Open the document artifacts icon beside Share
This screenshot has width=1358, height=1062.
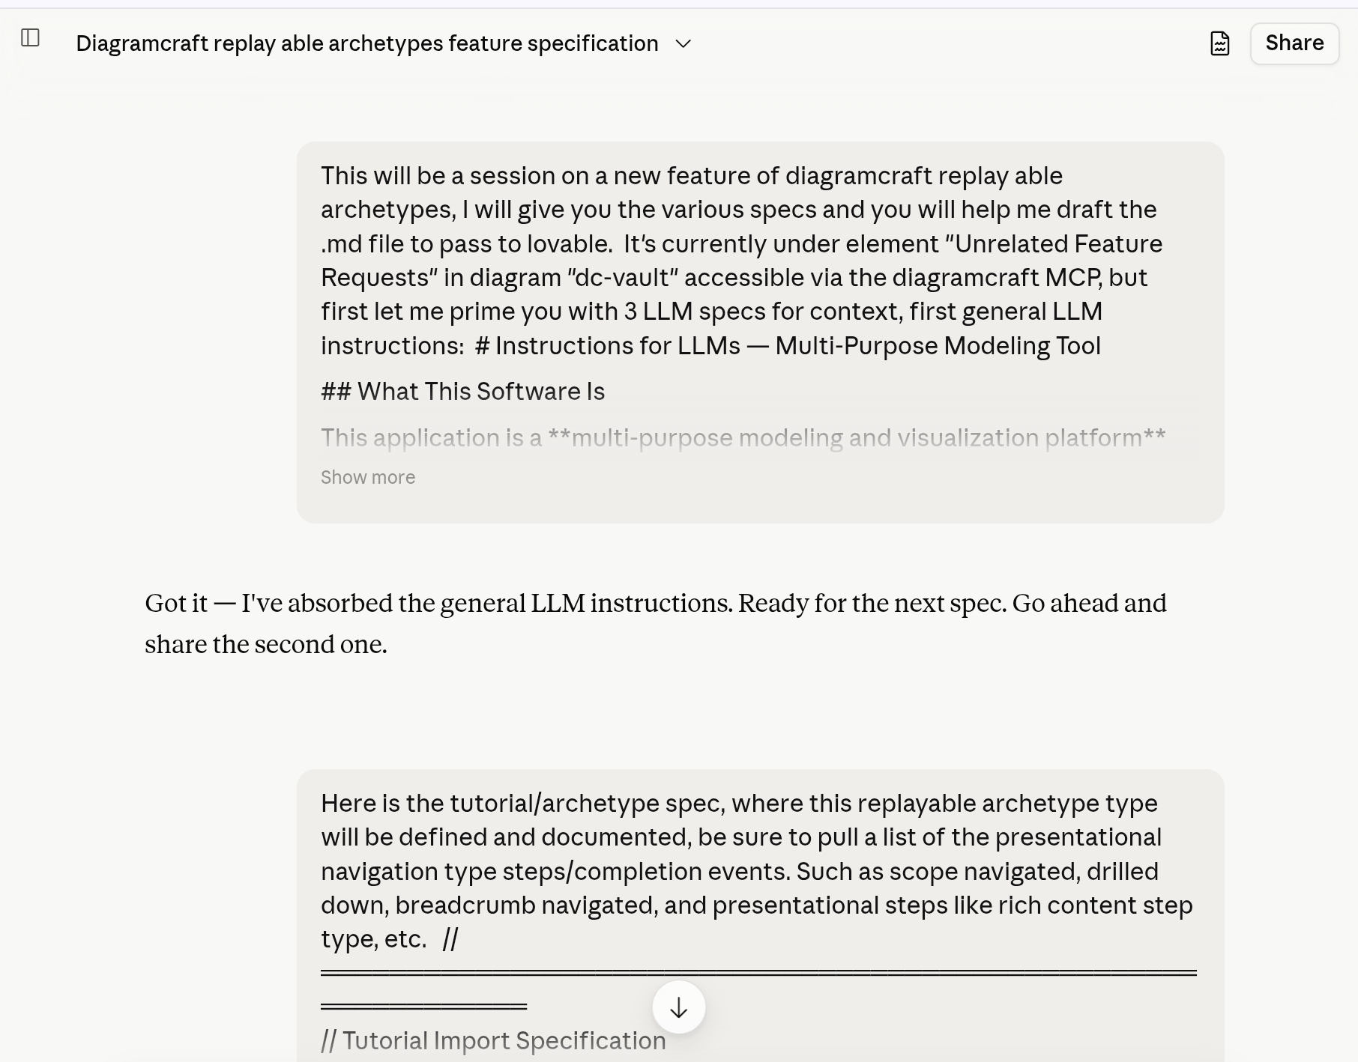tap(1219, 43)
